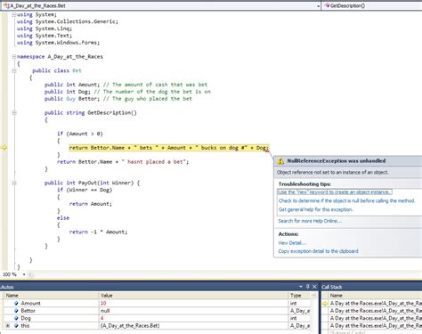Click the warning icon in exception dialog
The height and width of the screenshot is (334, 422).
(x=280, y=161)
